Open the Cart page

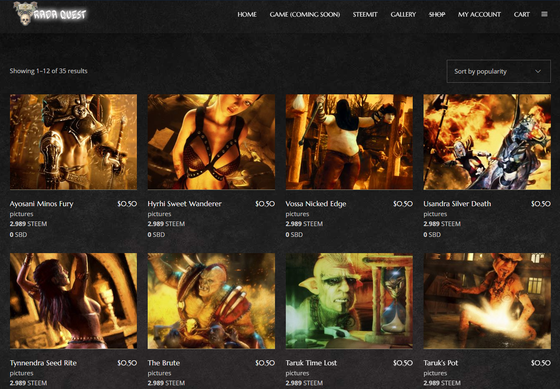[522, 15]
